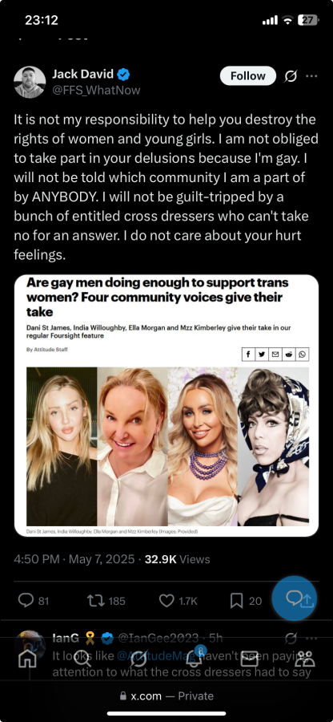Open the Grok icon beside Follow
The height and width of the screenshot is (722, 333).
click(x=291, y=76)
